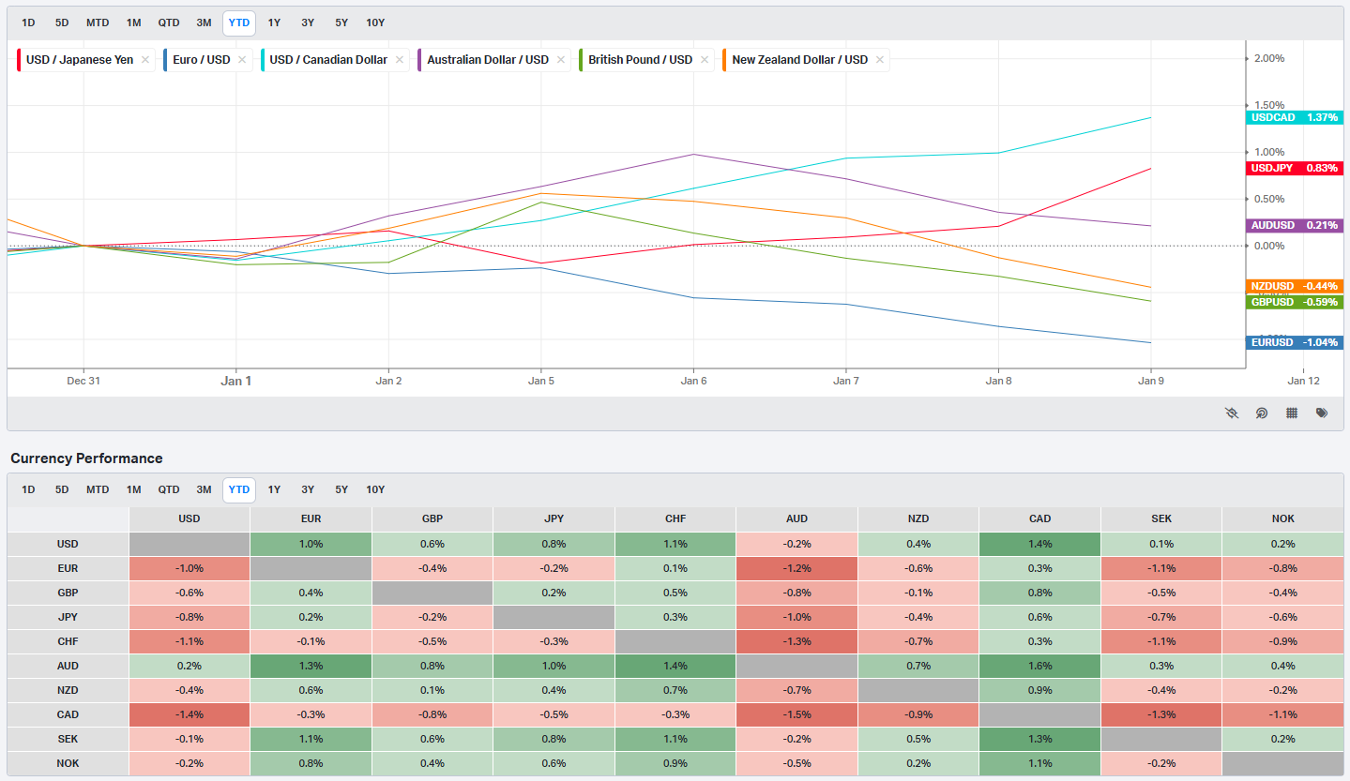Select 1D range on the top chart
Screen dimensions: 1350x781
tap(28, 23)
